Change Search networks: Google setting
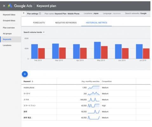This screenshot has width=152, height=127. pos(136,13)
